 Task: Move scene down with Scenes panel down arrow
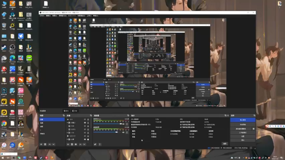[x=53, y=144]
